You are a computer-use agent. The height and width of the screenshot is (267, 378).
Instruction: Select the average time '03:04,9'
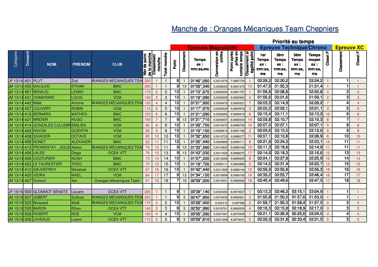pyautogui.click(x=314, y=192)
